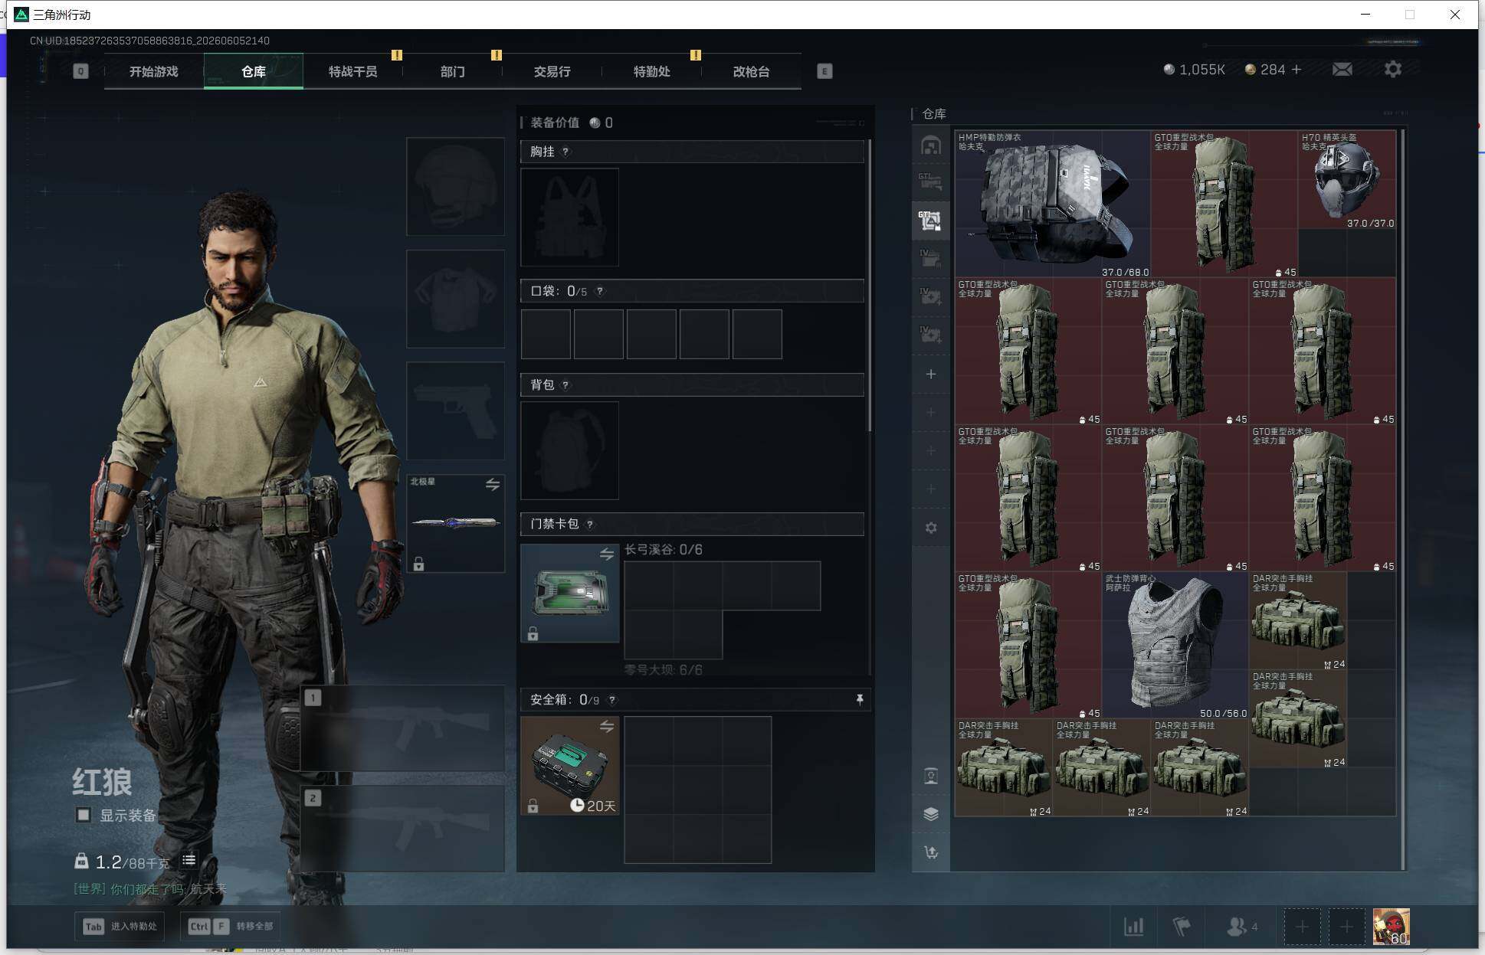This screenshot has height=955, width=1485.
Task: Swap the keycard case item
Action: pos(607,554)
